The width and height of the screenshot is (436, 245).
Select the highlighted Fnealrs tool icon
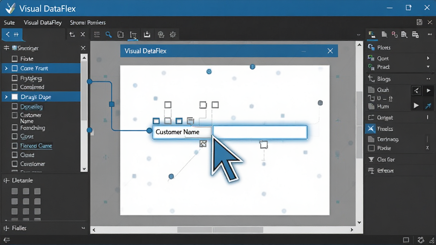click(371, 128)
